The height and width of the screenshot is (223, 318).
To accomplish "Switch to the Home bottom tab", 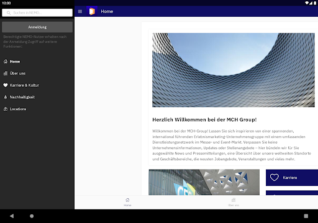I will pyautogui.click(x=127, y=202).
